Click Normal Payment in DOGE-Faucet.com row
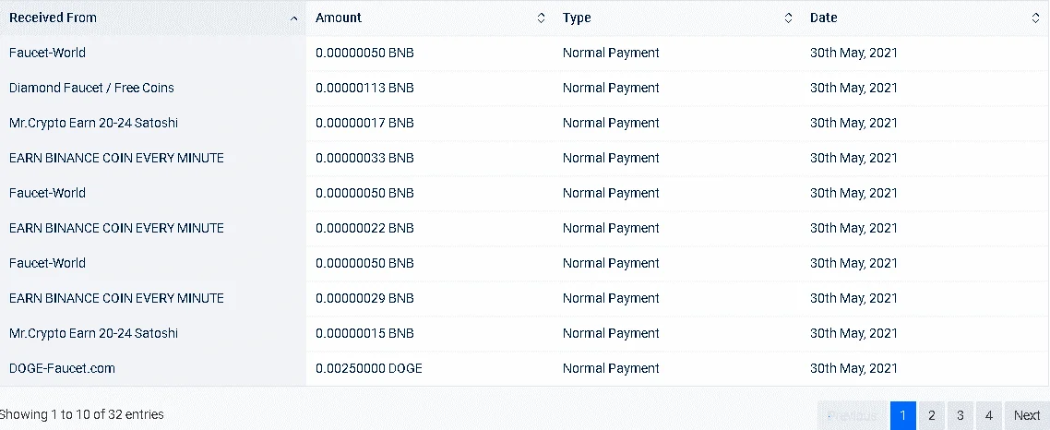Image resolution: width=1050 pixels, height=430 pixels. point(611,368)
